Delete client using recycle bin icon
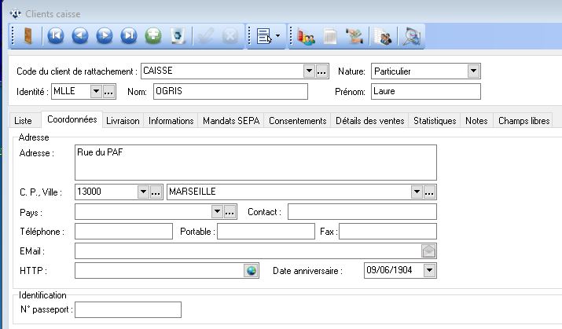Screen dimensions: 562x329 (178, 36)
